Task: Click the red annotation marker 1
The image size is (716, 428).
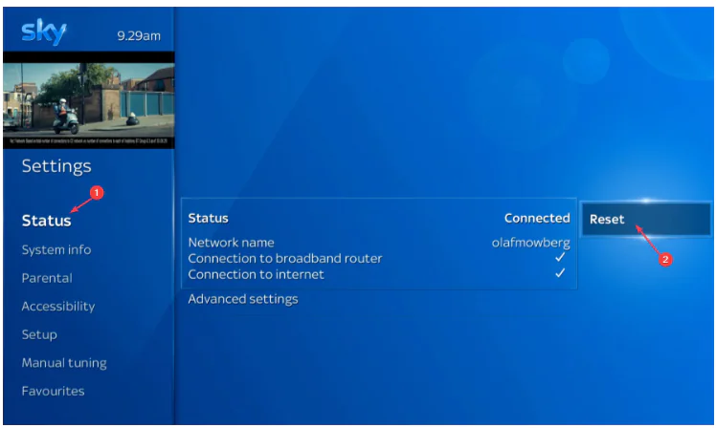Action: coord(96,193)
